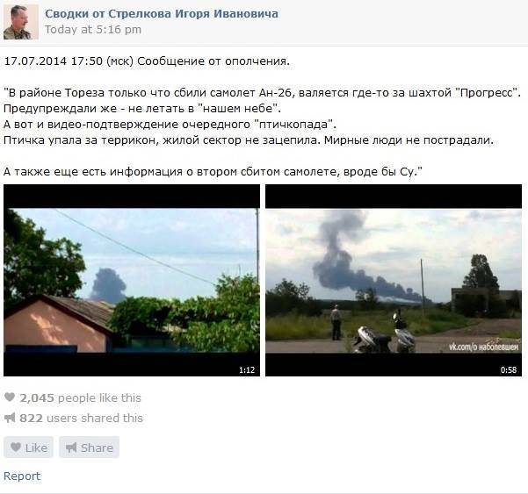Click the Share button
This screenshot has height=494, width=528.
coord(90,447)
